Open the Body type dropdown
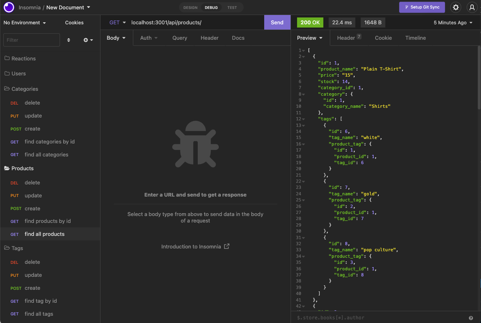This screenshot has height=323, width=481. tap(116, 38)
